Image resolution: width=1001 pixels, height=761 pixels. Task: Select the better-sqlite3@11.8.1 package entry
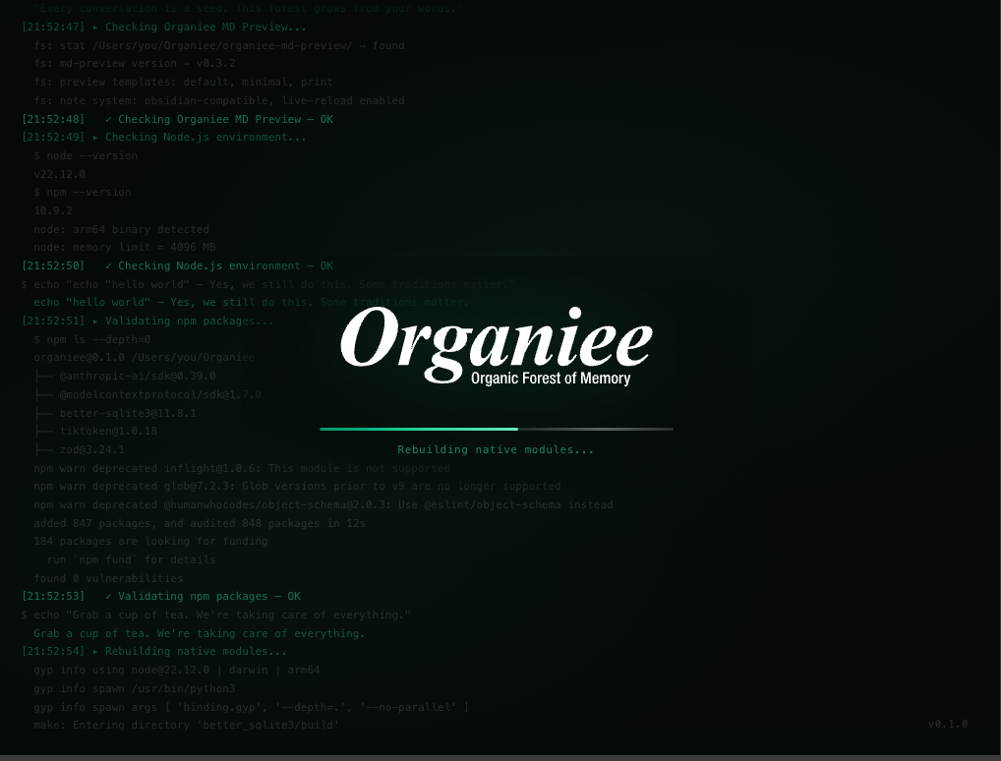coord(128,413)
